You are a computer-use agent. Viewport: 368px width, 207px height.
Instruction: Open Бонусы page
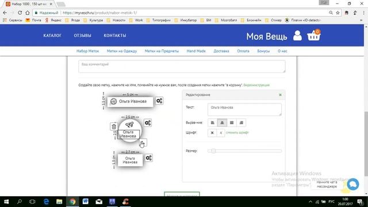[x=263, y=51]
